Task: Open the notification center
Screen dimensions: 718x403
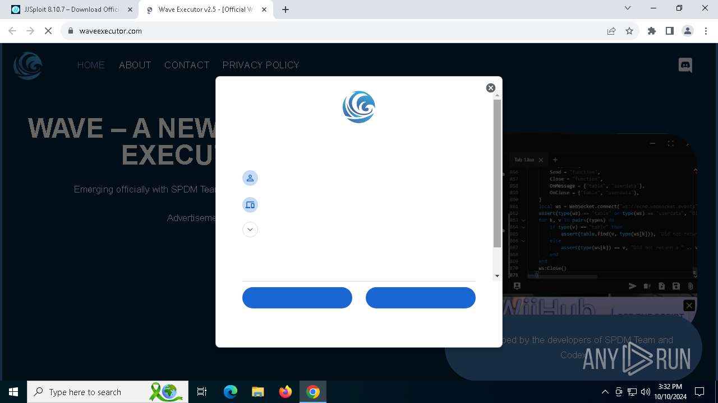Action: coord(699,392)
